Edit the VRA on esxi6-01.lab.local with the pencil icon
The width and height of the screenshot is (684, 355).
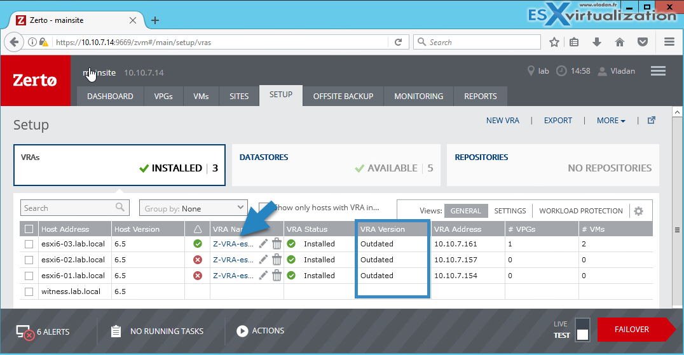point(263,275)
